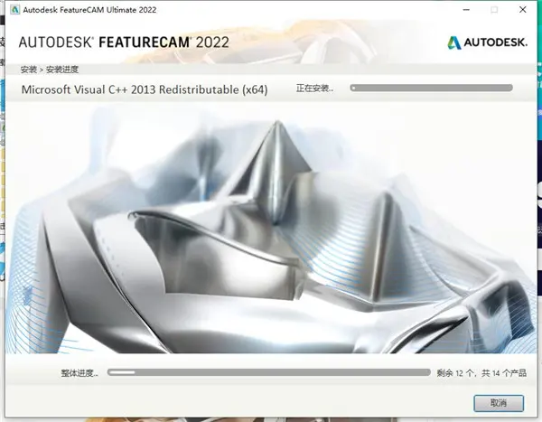Click the 2022 year in banner heading
This screenshot has width=542, height=422.
point(203,42)
